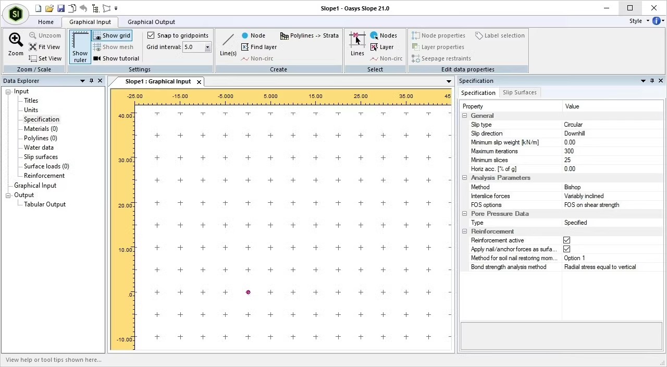Select Units in Data Explorer
This screenshot has height=367, width=667.
pos(31,110)
